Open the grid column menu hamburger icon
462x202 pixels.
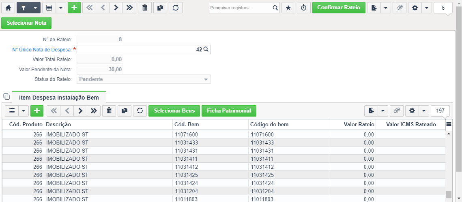pyautogui.click(x=449, y=124)
